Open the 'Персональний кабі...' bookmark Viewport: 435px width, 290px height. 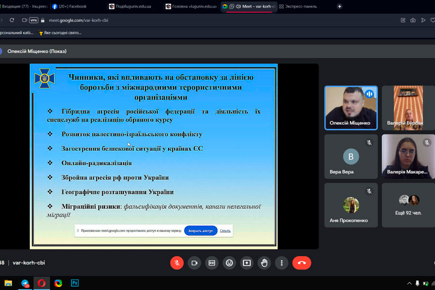click(x=16, y=33)
